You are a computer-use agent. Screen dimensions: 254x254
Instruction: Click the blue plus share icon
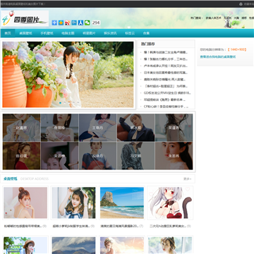pos(54,23)
